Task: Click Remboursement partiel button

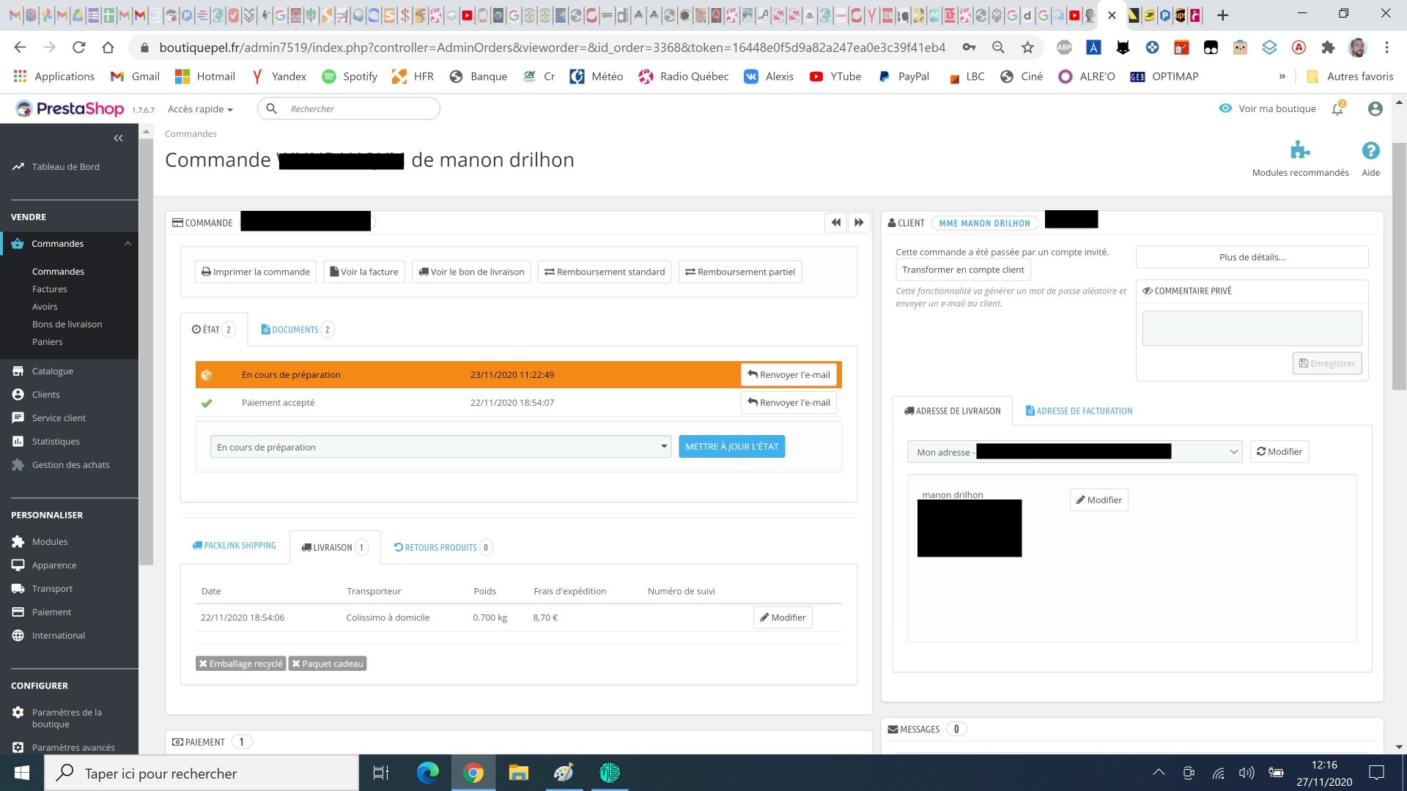Action: tap(740, 272)
